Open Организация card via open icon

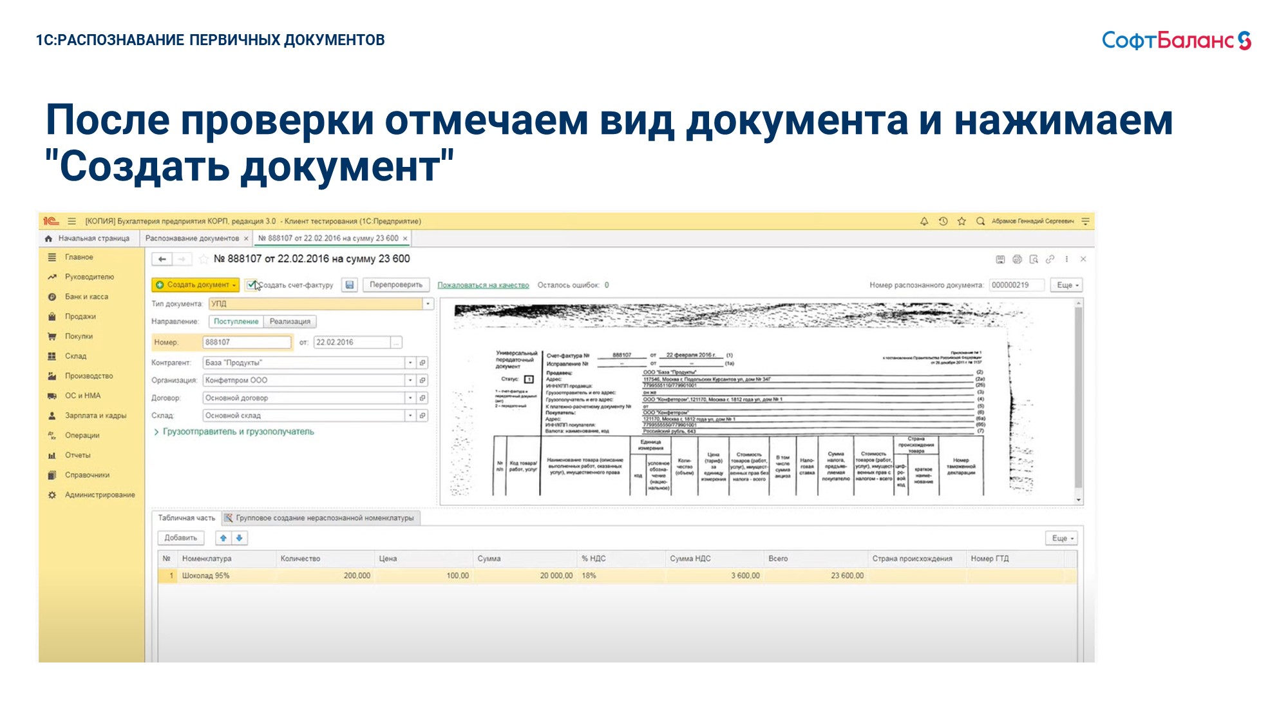[422, 380]
